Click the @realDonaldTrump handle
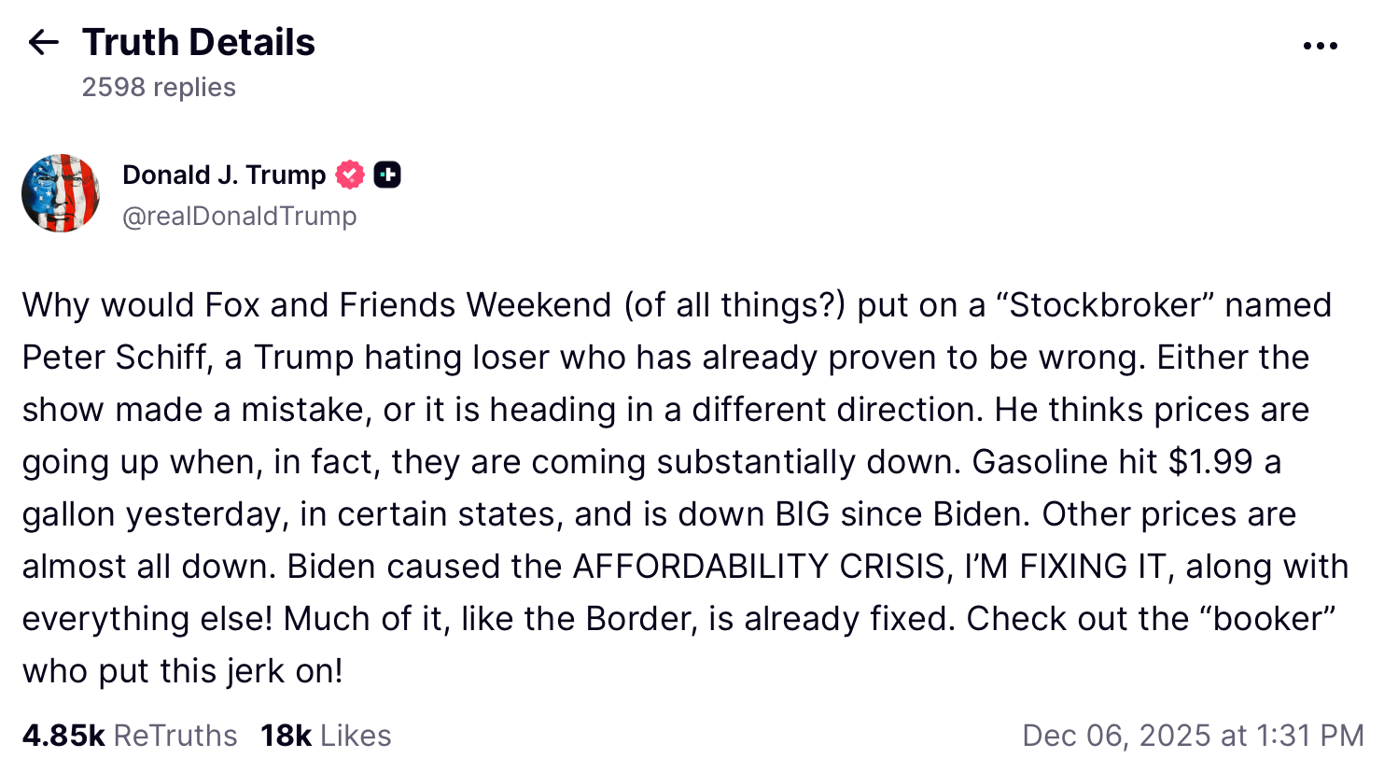Image resolution: width=1384 pixels, height=772 pixels. click(x=239, y=216)
